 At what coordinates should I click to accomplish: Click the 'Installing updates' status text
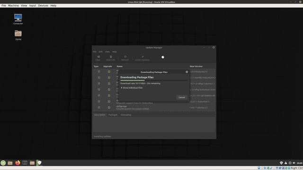102,136
